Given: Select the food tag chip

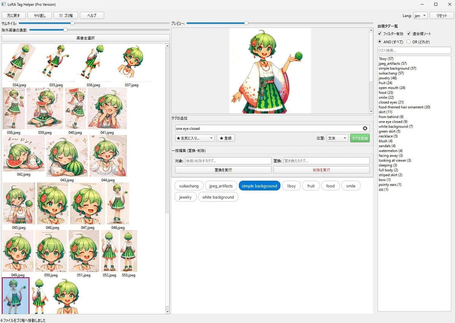Looking at the screenshot, I should click(331, 186).
